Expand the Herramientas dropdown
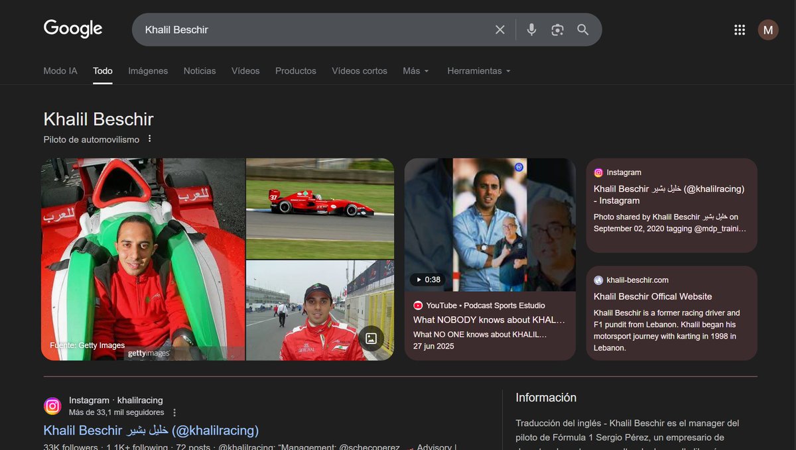Viewport: 796px width, 450px height. (479, 71)
